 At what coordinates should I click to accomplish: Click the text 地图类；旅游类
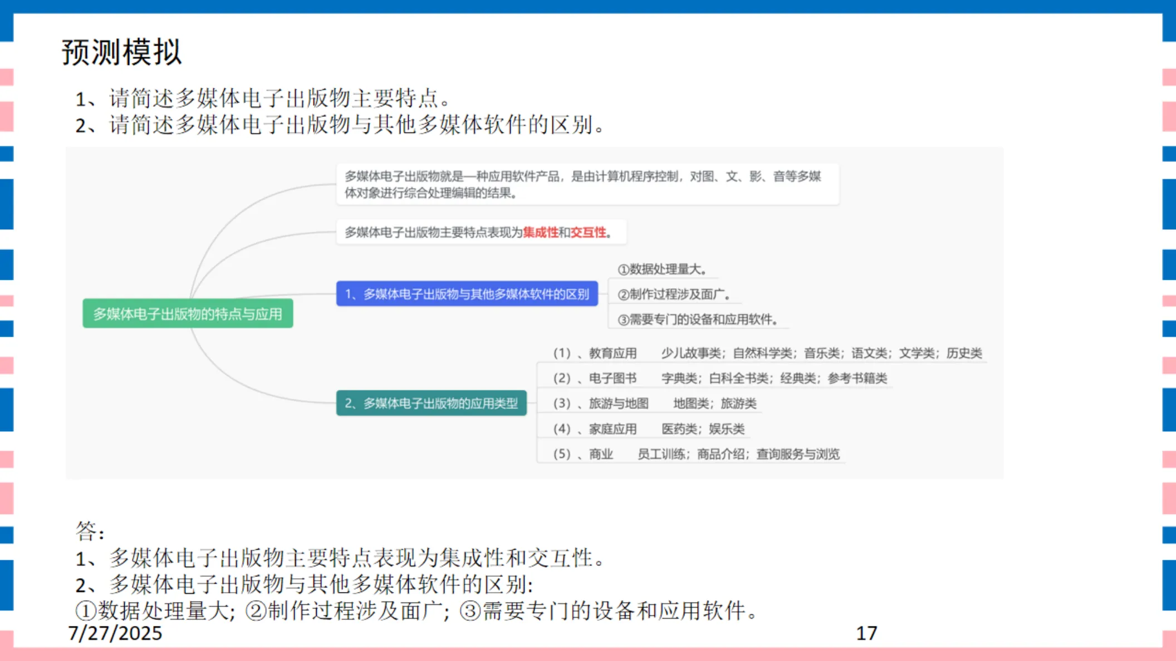point(715,403)
